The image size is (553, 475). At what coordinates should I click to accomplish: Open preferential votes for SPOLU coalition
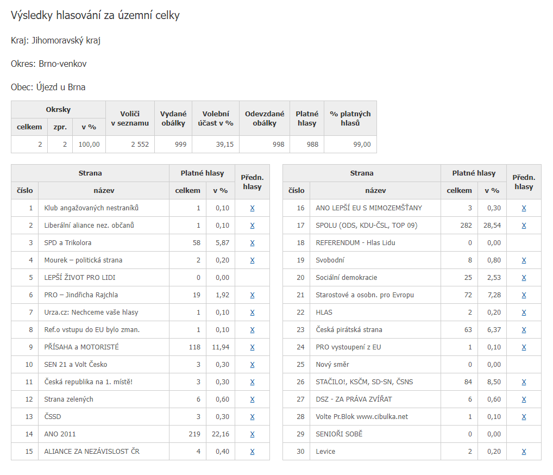(524, 226)
